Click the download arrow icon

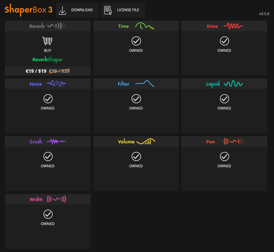62,10
